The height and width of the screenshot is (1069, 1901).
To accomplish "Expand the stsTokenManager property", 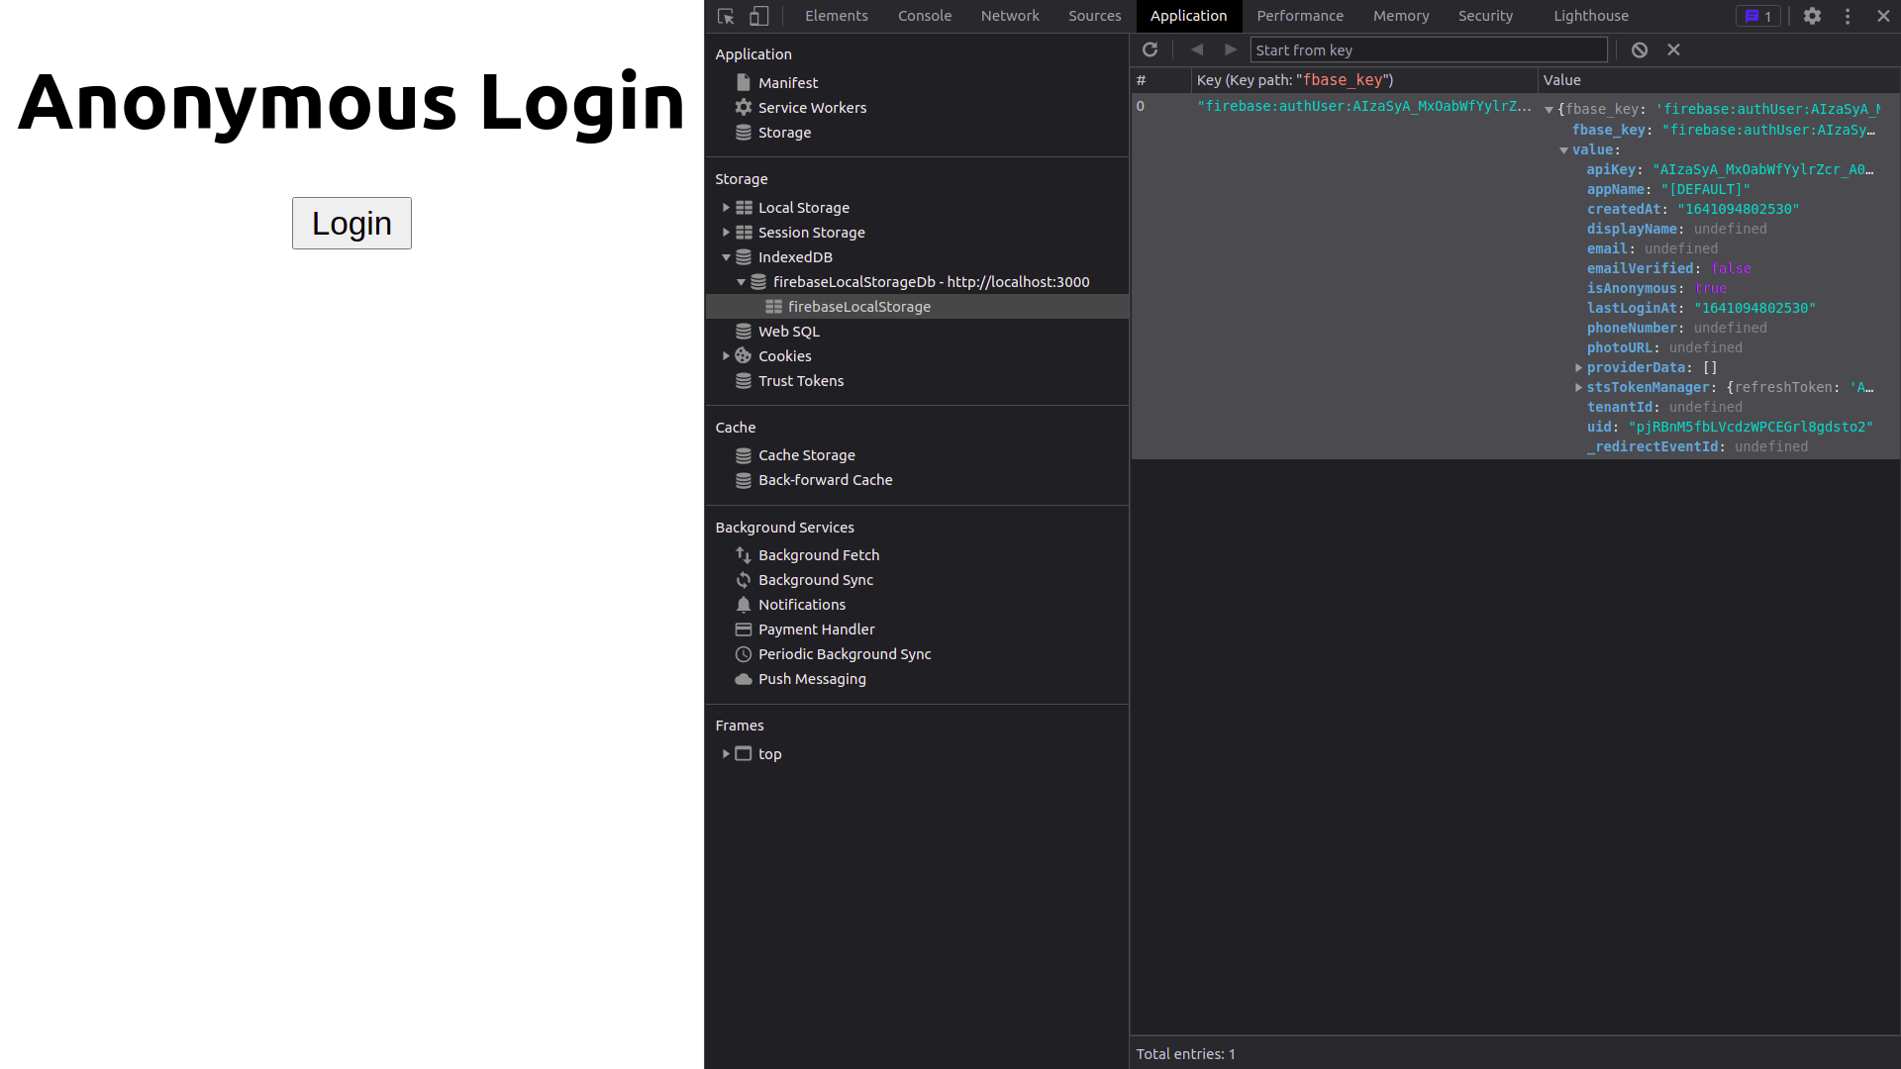I will pyautogui.click(x=1578, y=387).
